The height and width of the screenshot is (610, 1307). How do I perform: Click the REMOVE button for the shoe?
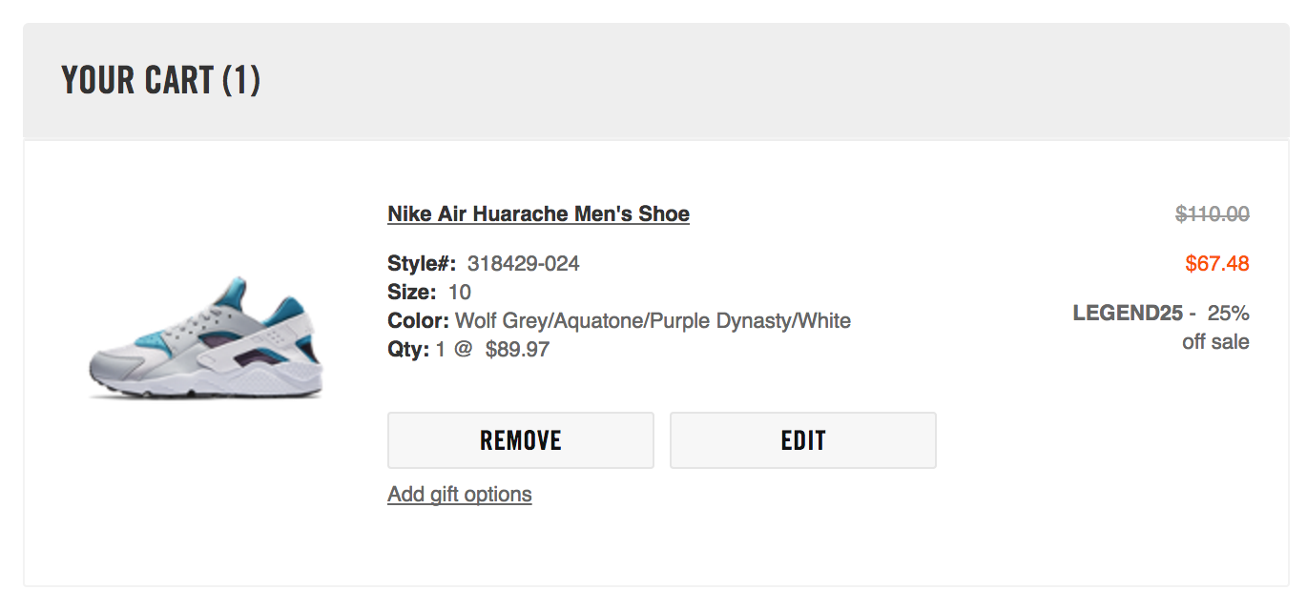tap(520, 439)
